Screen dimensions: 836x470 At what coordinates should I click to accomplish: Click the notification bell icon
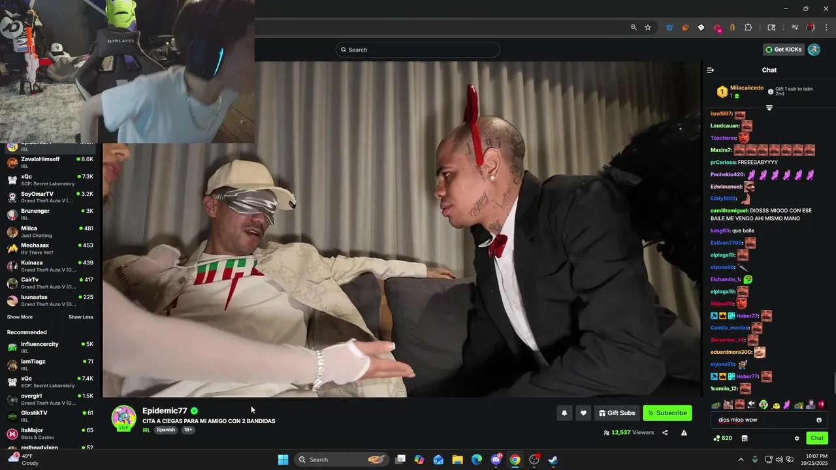click(564, 413)
